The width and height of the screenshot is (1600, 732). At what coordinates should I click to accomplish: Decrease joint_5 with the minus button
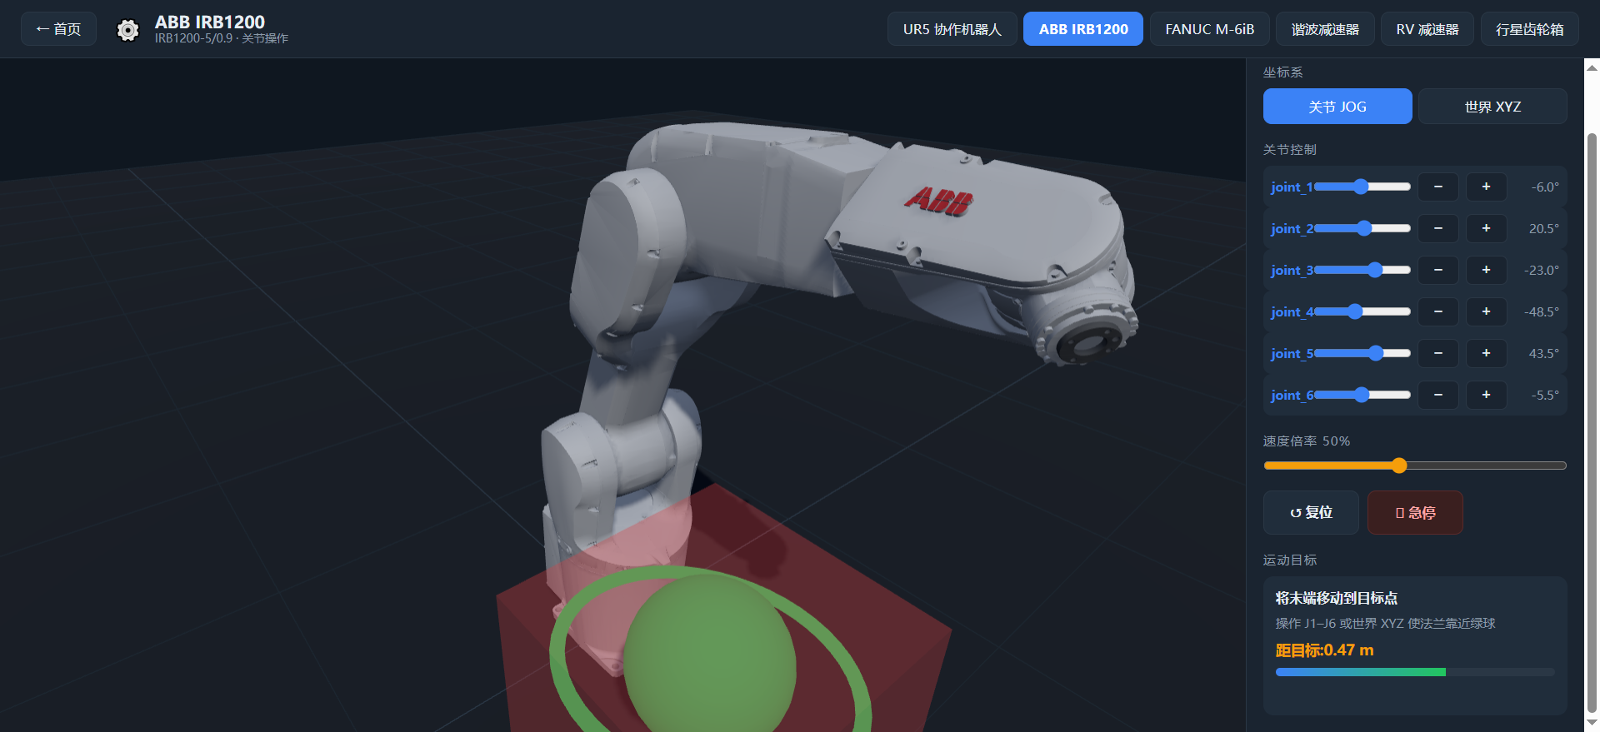tap(1438, 353)
